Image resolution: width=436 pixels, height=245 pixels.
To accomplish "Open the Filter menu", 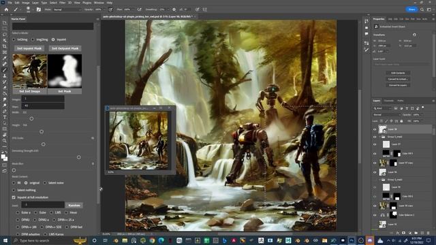I will point(62,3).
